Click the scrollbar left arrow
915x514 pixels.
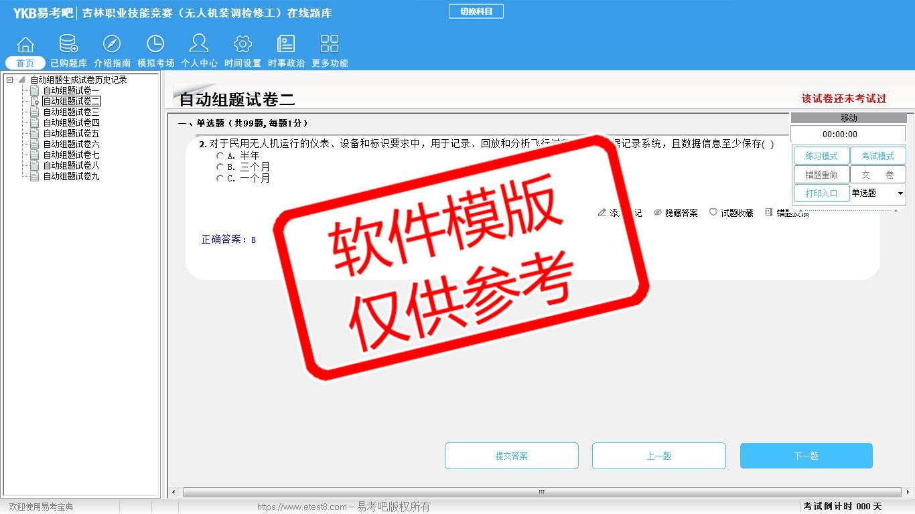coord(173,493)
